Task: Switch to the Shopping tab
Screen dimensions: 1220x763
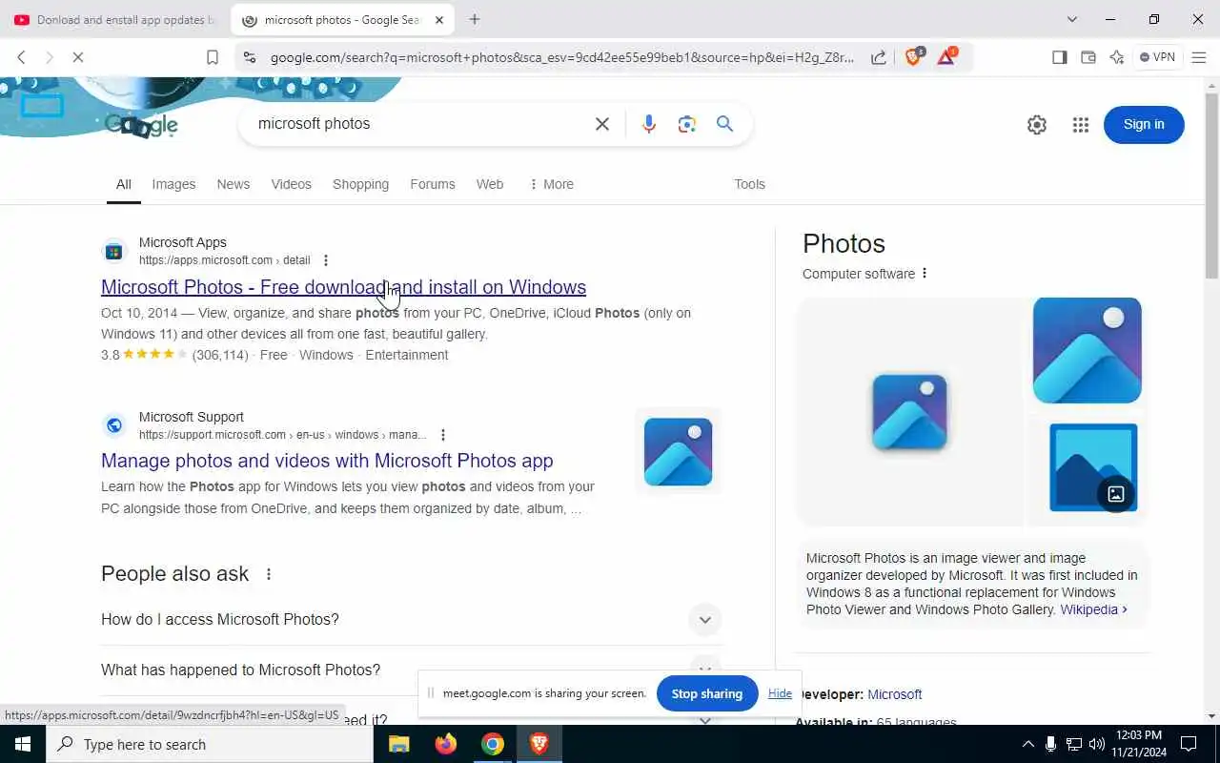Action: pos(360,184)
